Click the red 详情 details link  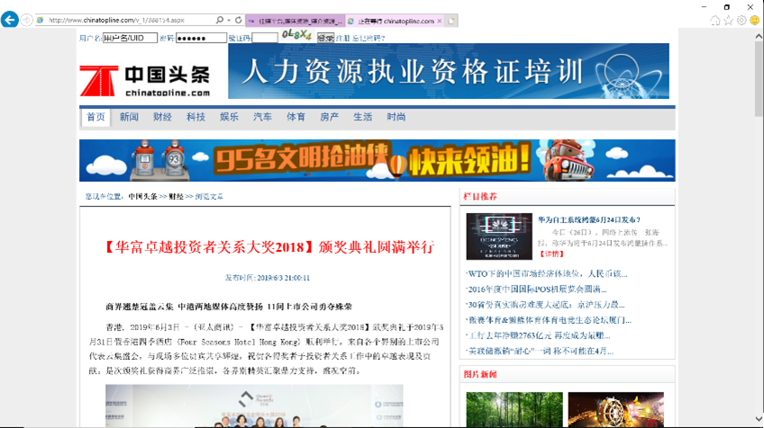tap(551, 254)
